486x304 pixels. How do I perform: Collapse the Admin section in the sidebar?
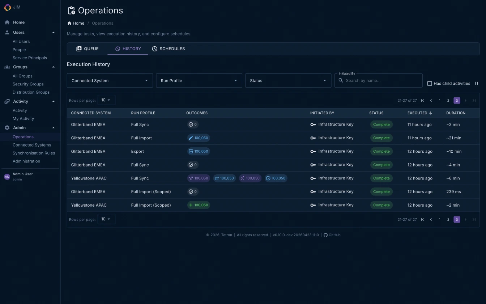coord(53,127)
